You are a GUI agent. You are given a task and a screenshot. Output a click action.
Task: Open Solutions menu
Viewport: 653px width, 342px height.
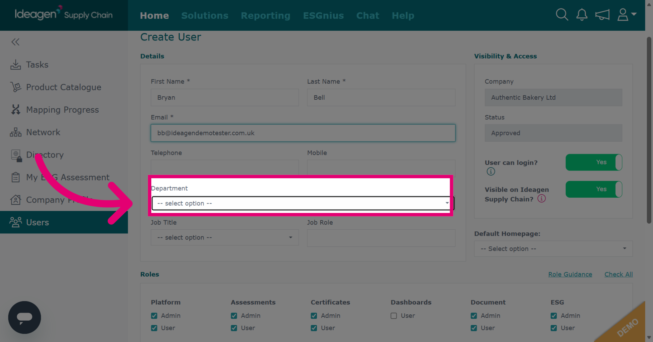205,15
